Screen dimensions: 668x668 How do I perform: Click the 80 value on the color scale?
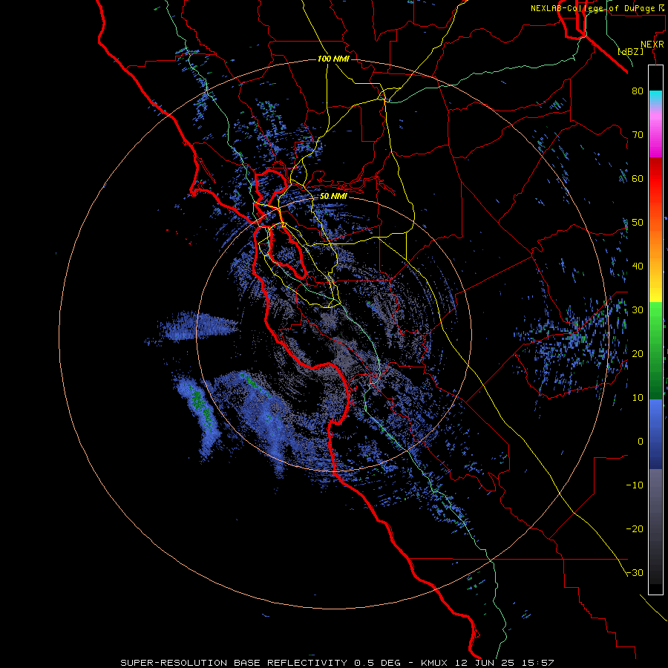[x=638, y=91]
